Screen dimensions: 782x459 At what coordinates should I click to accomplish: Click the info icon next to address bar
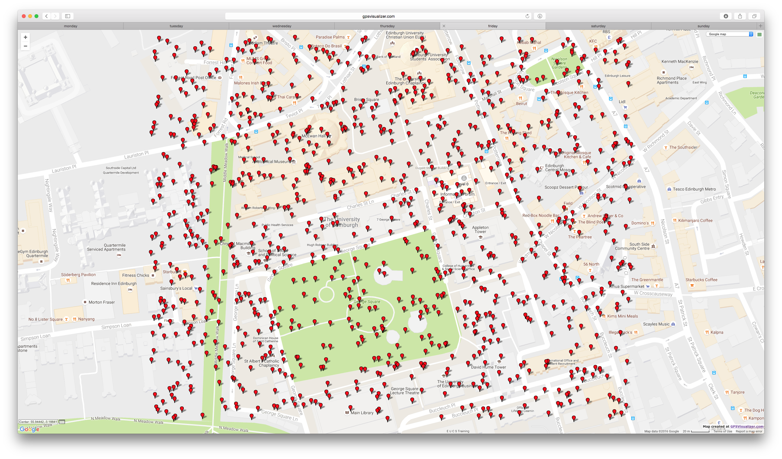pos(540,16)
